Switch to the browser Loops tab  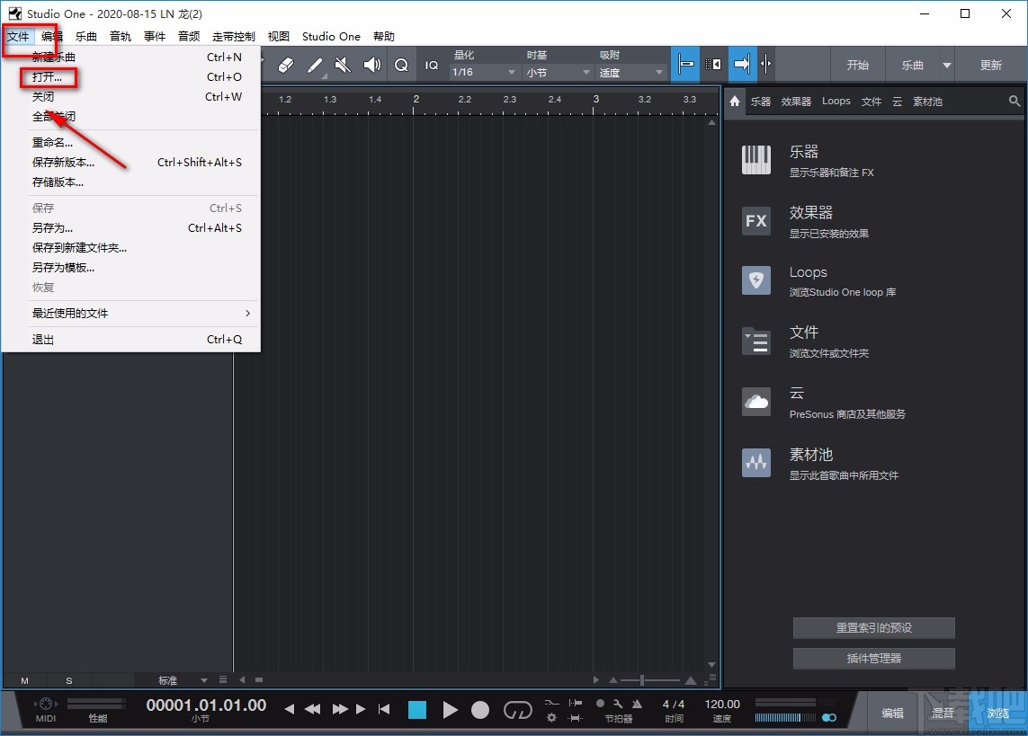[x=836, y=101]
